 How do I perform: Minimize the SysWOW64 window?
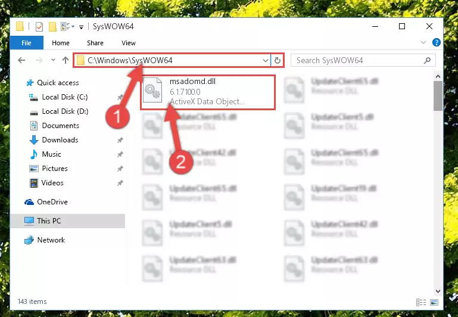click(375, 26)
